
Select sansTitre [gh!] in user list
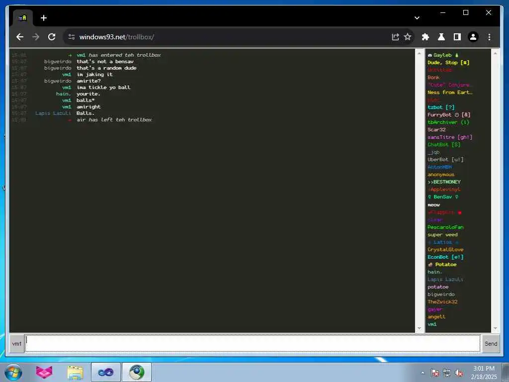click(x=449, y=137)
